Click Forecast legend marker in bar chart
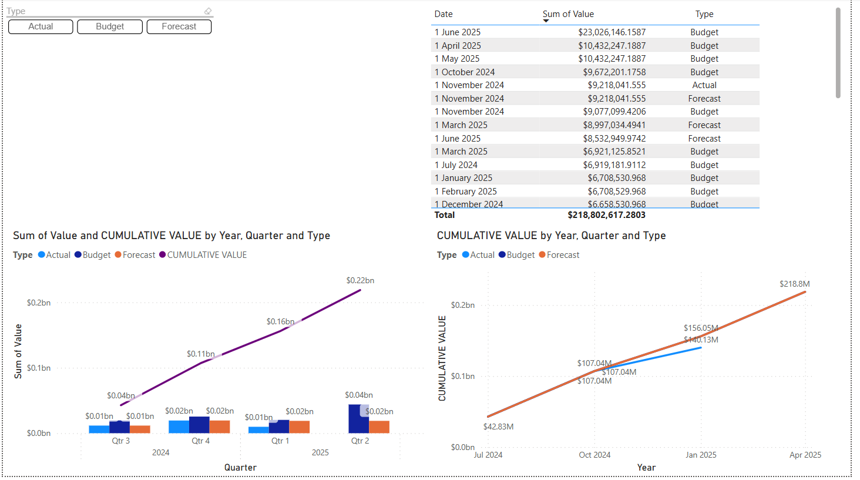Viewport: 860px width, 480px height. (118, 255)
